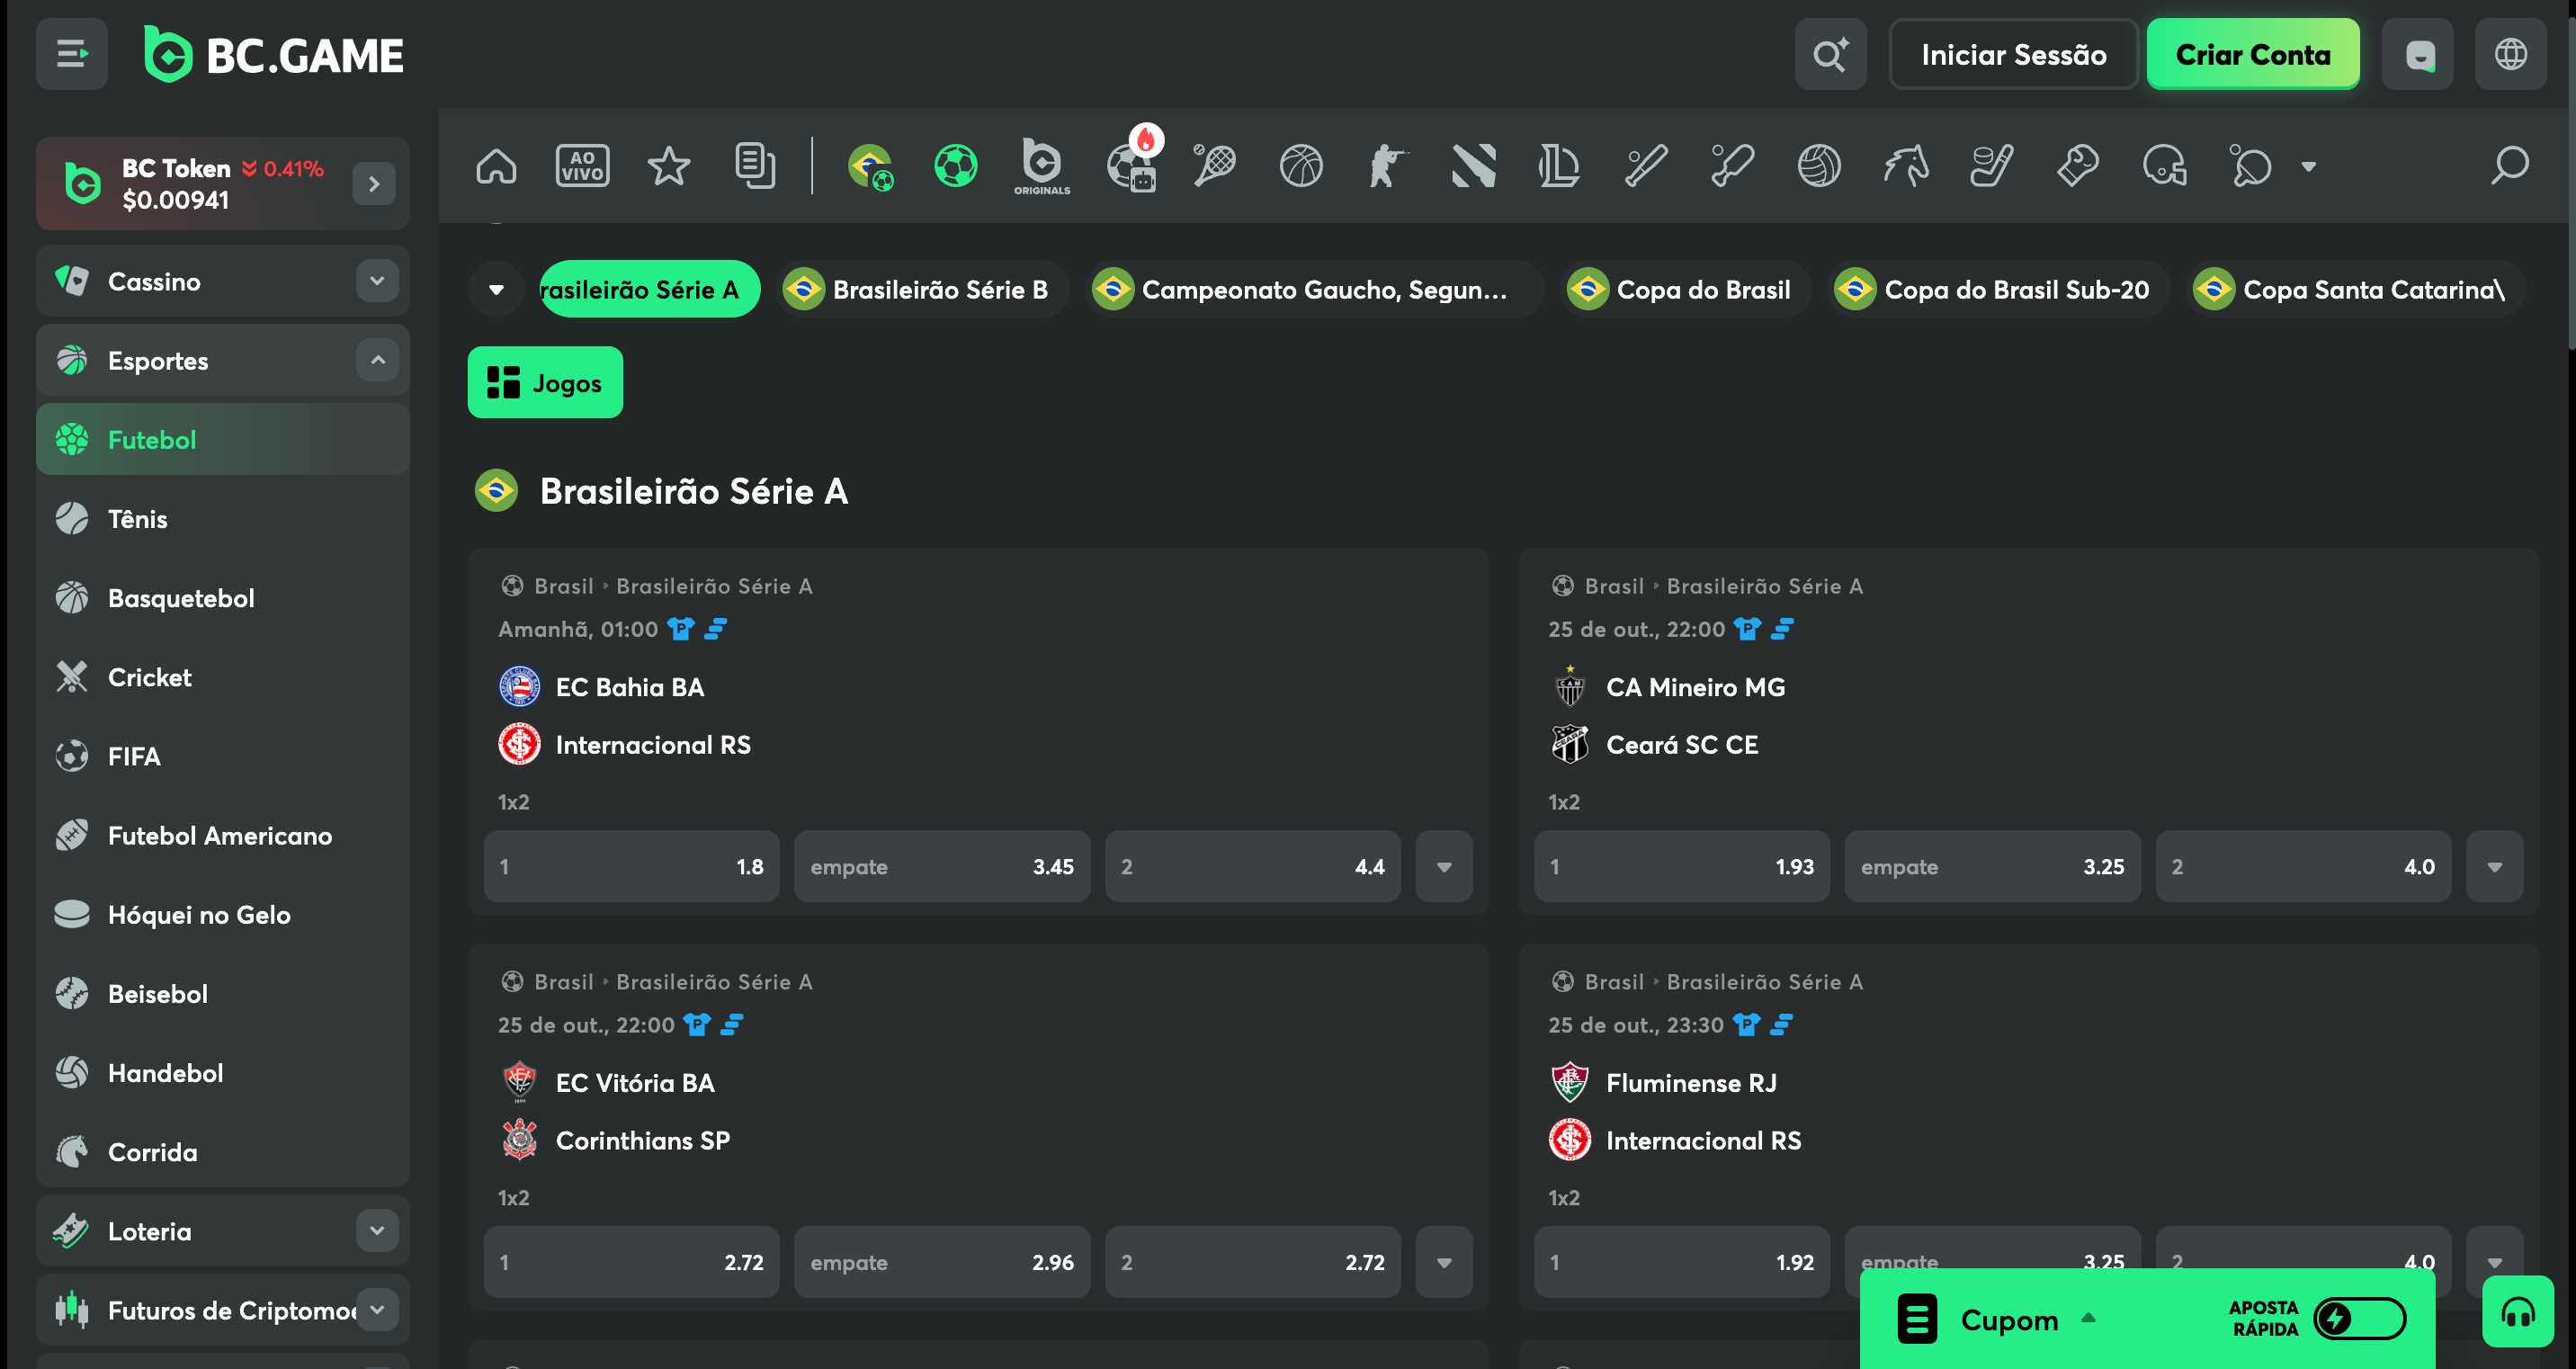Bet on empate at 3.45
Viewport: 2576px width, 1369px height.
coord(942,867)
